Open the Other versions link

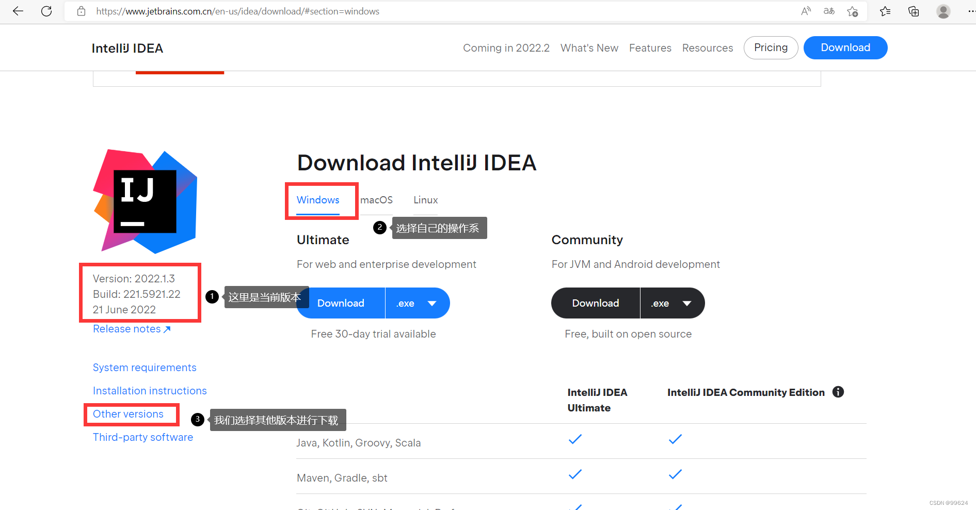pyautogui.click(x=127, y=414)
